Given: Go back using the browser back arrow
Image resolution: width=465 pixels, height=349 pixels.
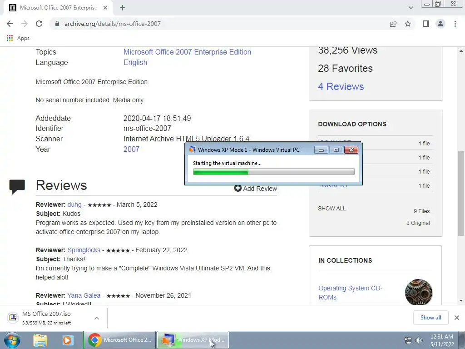Looking at the screenshot, I should tap(10, 24).
